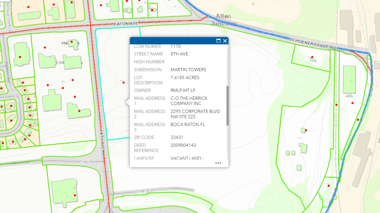Click the deed reference number 2009004143
The image size is (380, 213).
tap(183, 145)
